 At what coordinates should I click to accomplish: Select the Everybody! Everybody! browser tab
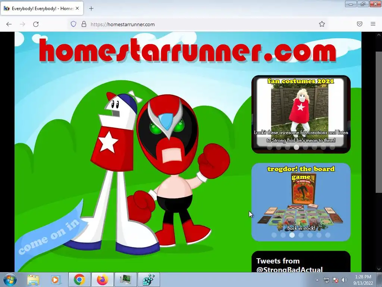pyautogui.click(x=42, y=8)
